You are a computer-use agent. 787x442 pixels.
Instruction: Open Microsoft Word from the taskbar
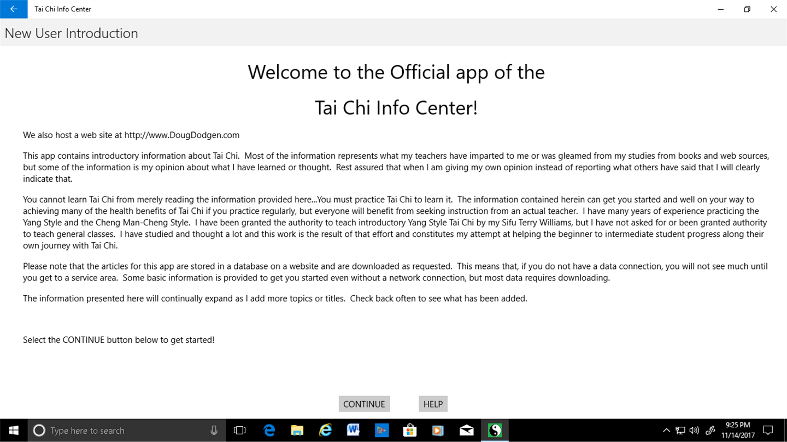(x=353, y=431)
